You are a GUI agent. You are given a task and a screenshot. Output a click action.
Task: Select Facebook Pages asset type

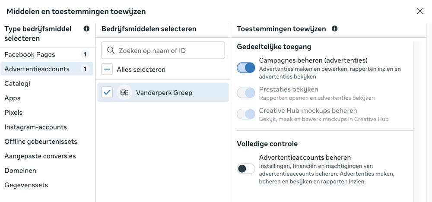(30, 54)
